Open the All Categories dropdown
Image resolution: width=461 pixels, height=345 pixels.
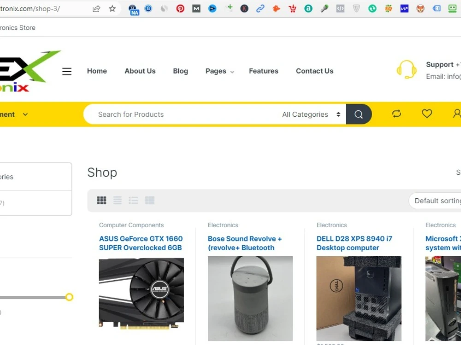coord(311,115)
